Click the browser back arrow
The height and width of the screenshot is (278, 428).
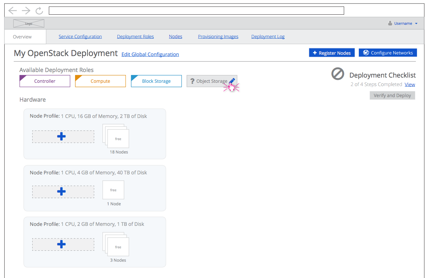(x=12, y=11)
